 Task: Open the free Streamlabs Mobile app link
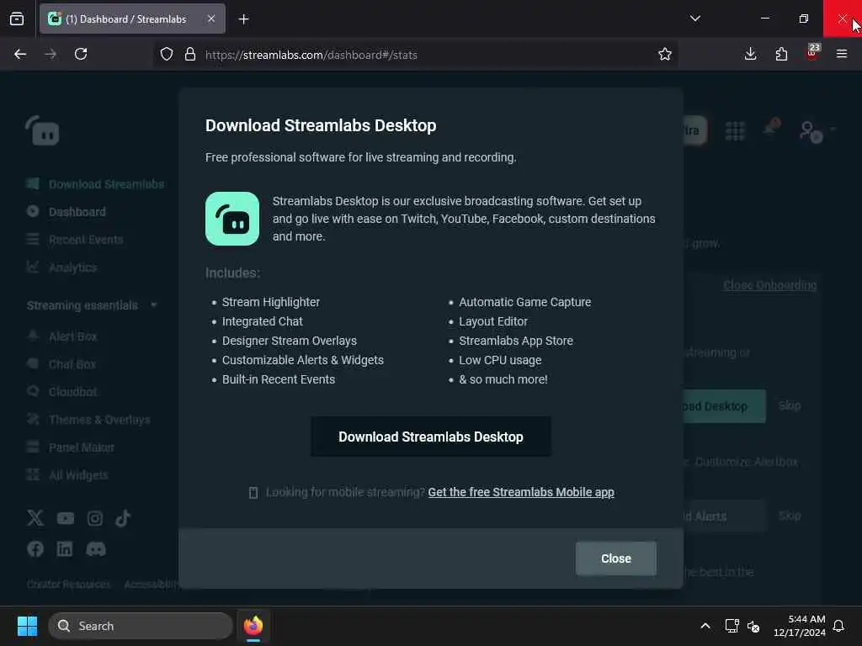[x=520, y=492]
